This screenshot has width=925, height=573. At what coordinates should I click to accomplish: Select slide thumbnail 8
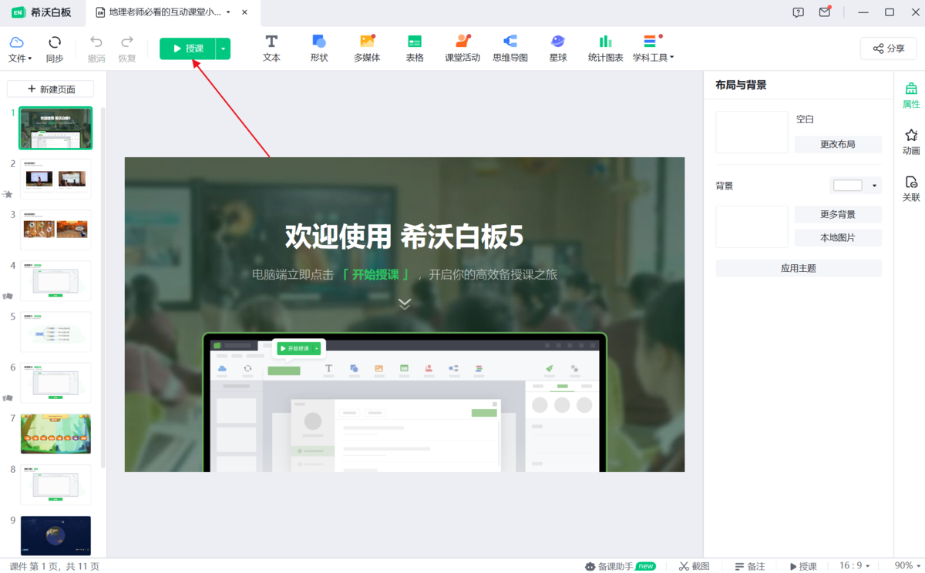(55, 484)
